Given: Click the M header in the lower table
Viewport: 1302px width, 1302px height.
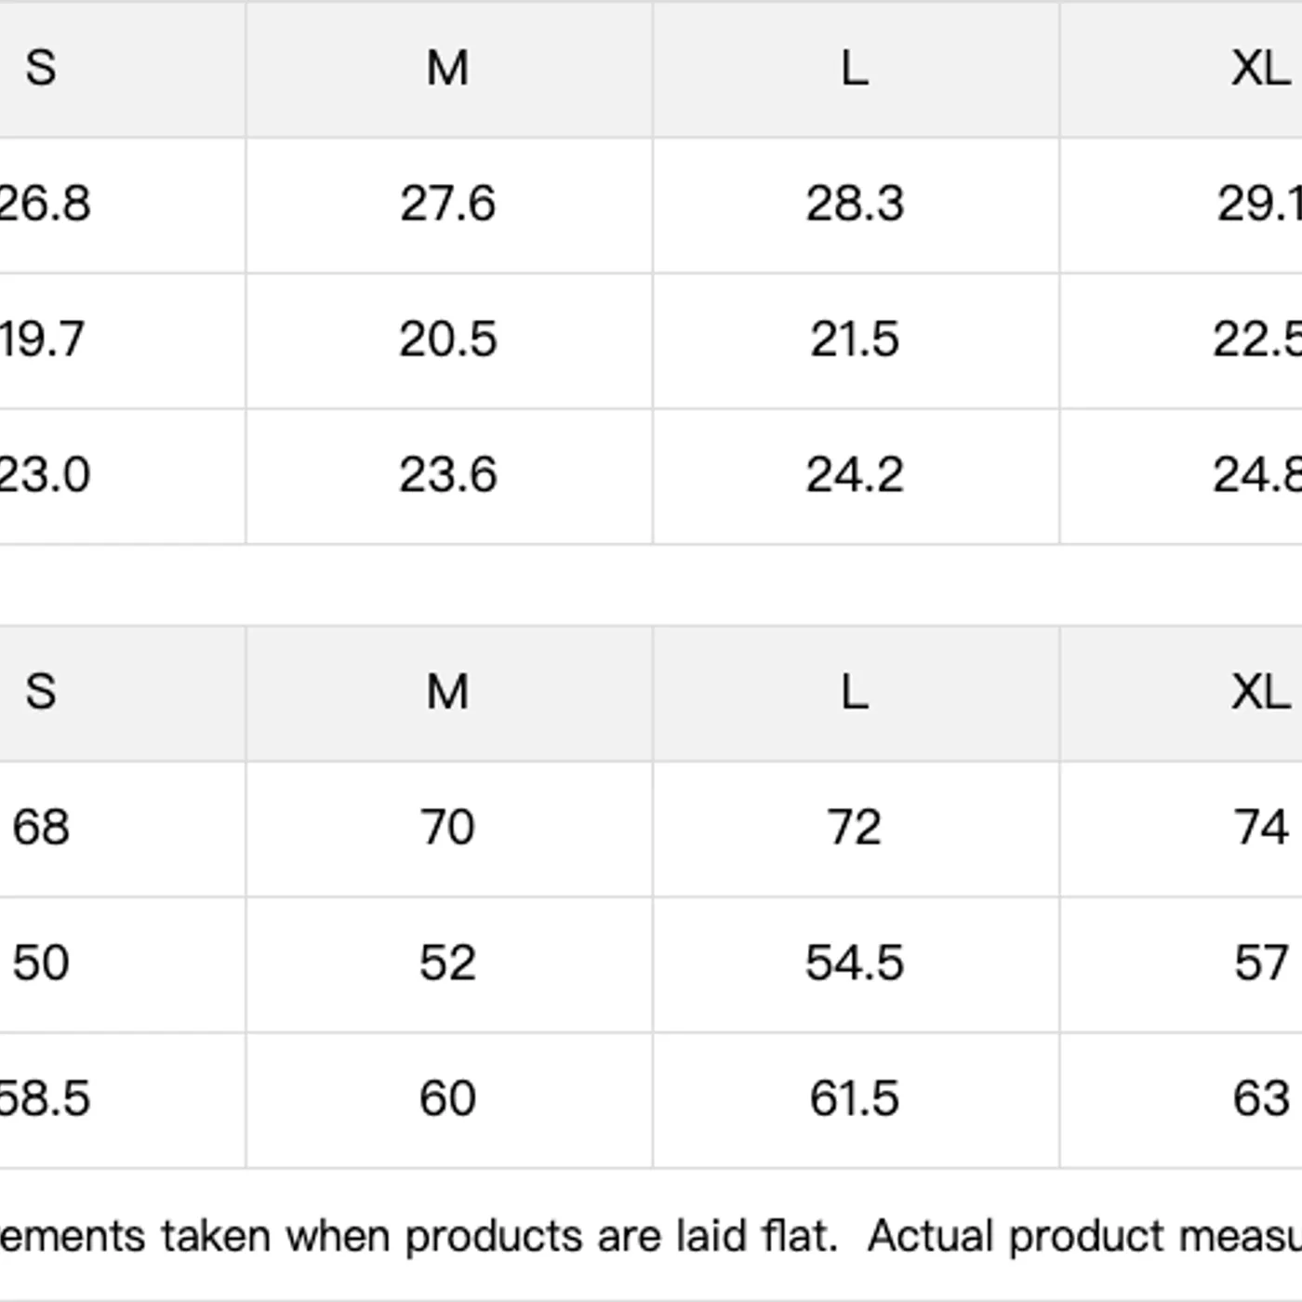Looking at the screenshot, I should click(447, 692).
